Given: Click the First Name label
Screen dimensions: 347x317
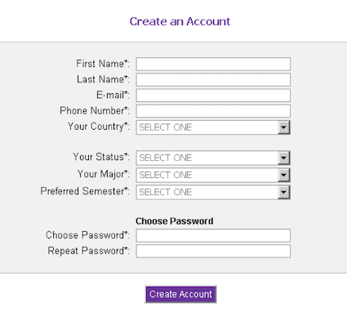Looking at the screenshot, I should 103,64.
